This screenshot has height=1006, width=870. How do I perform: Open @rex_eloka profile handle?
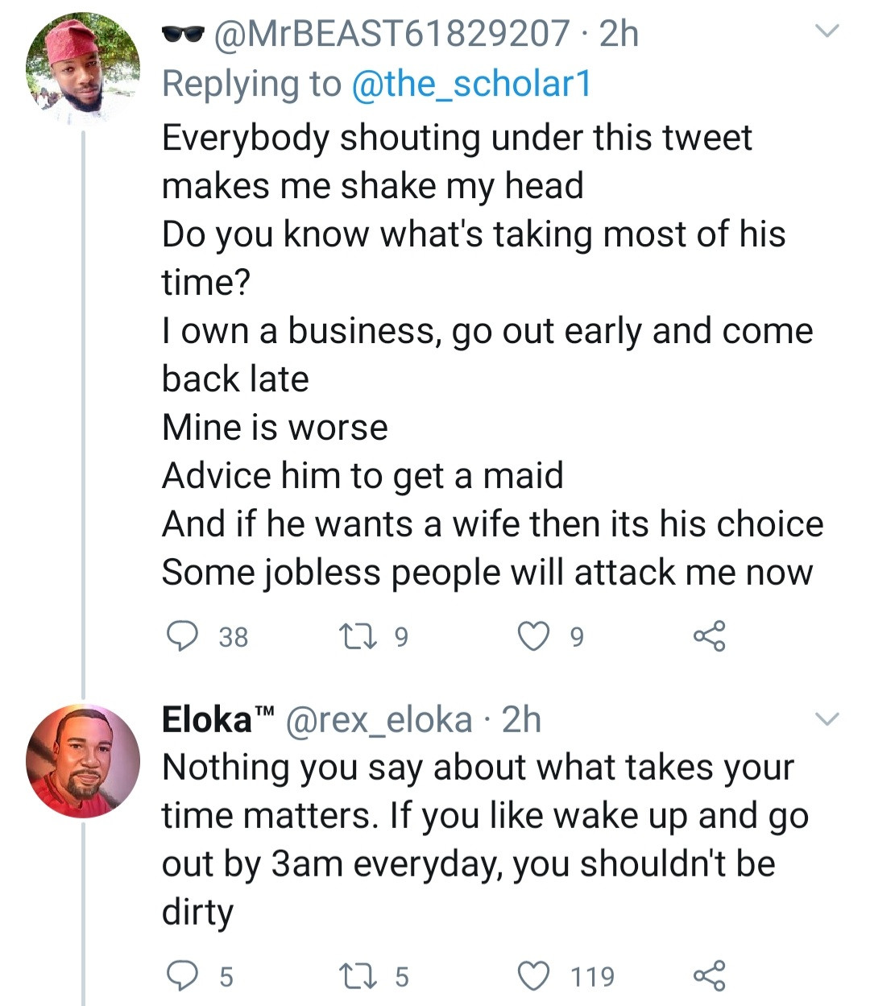[x=379, y=719]
